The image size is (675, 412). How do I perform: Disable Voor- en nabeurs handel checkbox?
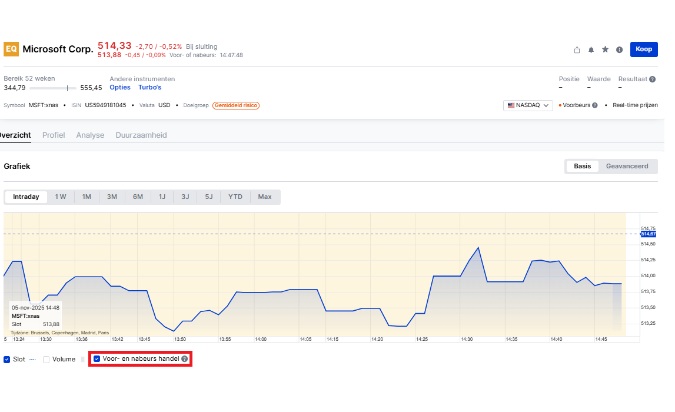[x=97, y=359]
